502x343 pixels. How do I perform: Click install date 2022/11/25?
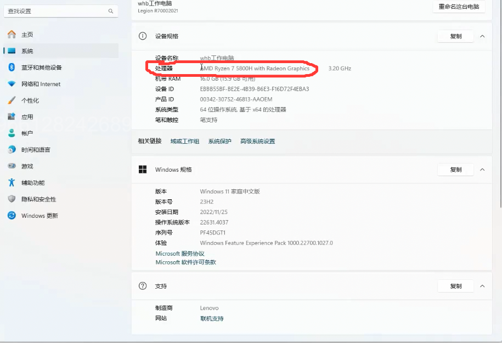[x=214, y=212]
